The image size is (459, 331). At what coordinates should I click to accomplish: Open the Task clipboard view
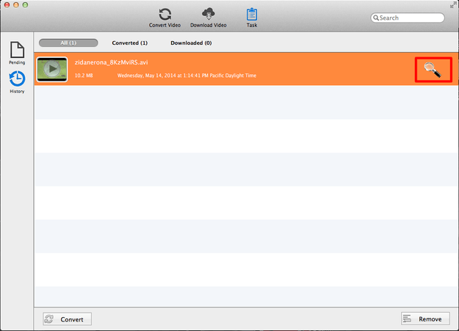[252, 18]
